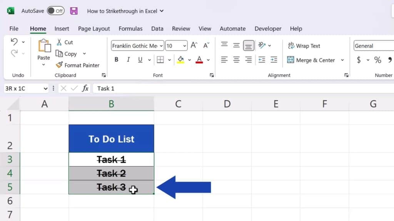The height and width of the screenshot is (221, 394).
Task: Click the Percent Style icon
Action: (x=377, y=60)
